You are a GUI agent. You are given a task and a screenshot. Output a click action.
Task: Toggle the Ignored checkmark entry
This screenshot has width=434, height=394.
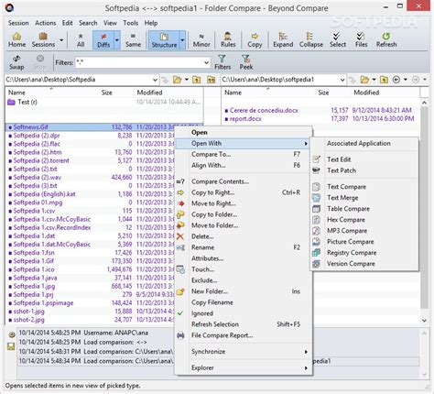click(x=244, y=313)
